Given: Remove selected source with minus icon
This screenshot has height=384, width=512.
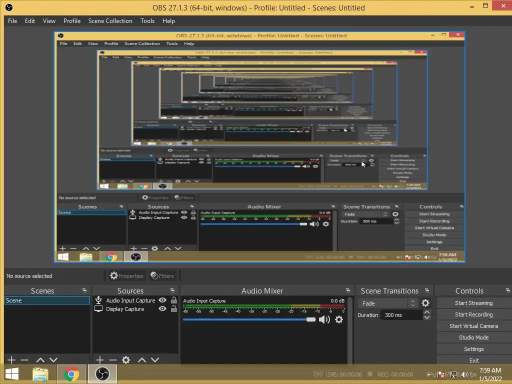Looking at the screenshot, I should (x=113, y=360).
